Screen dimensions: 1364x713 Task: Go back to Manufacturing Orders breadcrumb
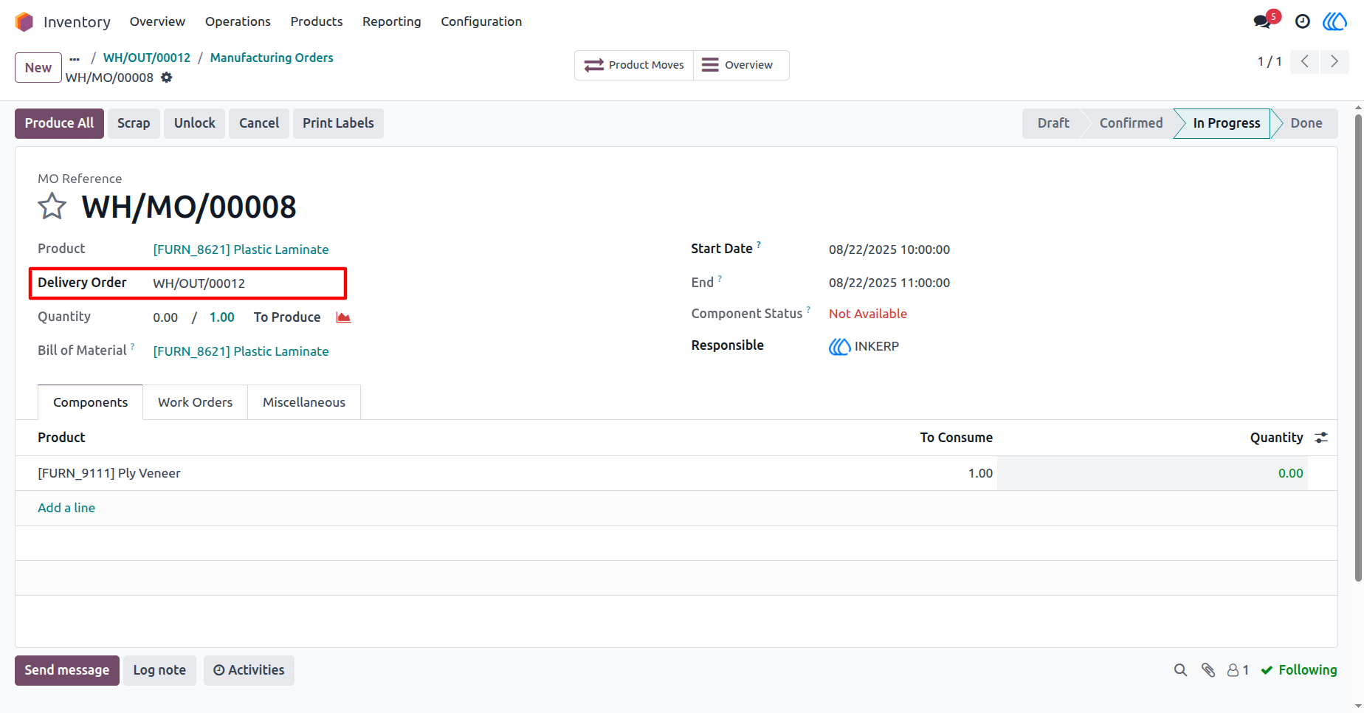[272, 58]
